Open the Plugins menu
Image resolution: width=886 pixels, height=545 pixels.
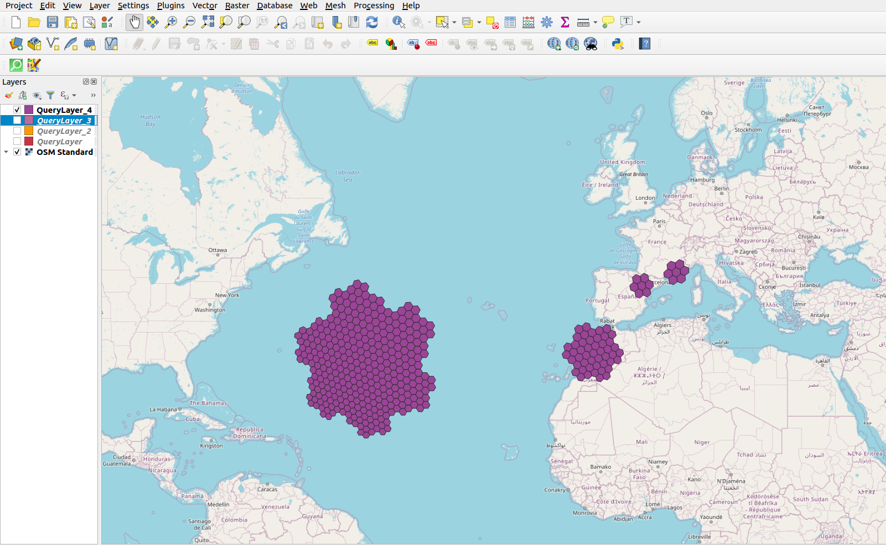pos(170,6)
